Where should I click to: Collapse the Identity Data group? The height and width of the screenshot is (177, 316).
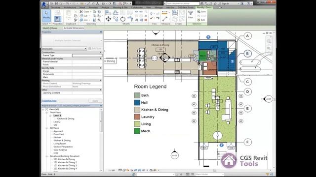101,68
